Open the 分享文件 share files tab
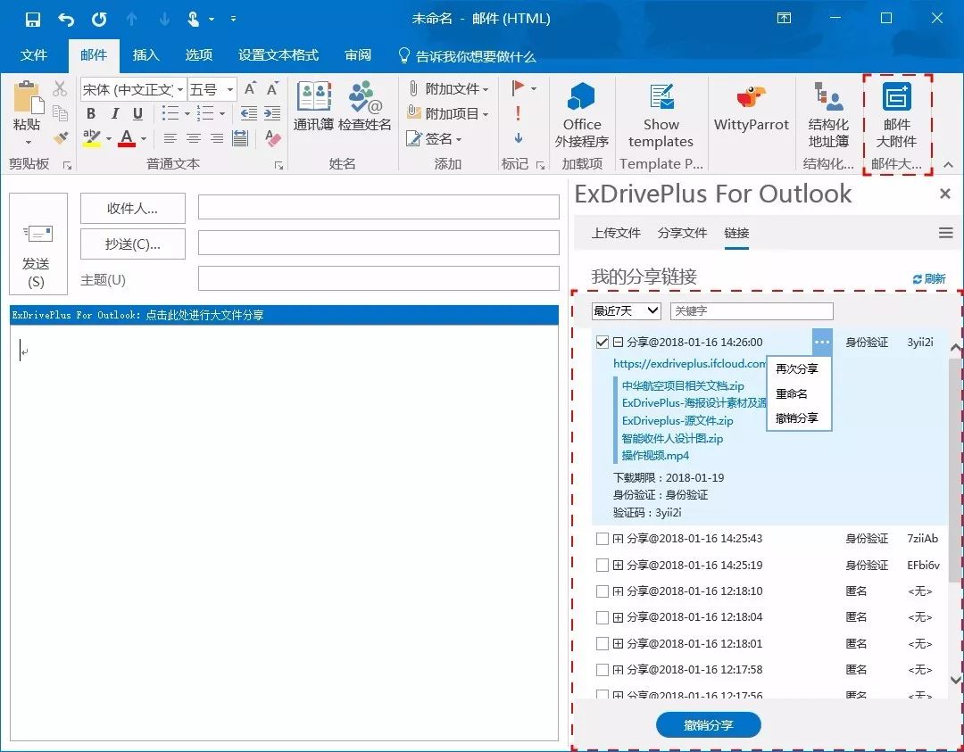 (683, 233)
